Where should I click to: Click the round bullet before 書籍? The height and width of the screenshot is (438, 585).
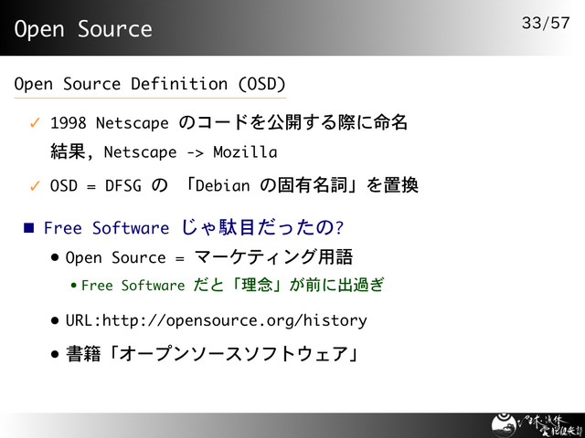[56, 354]
